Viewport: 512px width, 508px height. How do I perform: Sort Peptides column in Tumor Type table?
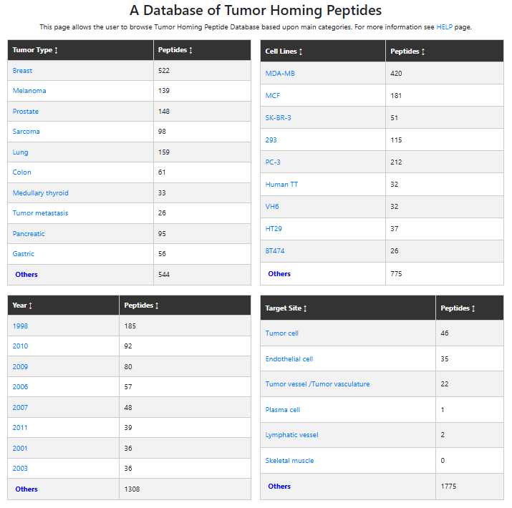click(190, 51)
